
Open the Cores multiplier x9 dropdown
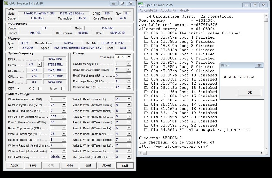(x=39, y=65)
